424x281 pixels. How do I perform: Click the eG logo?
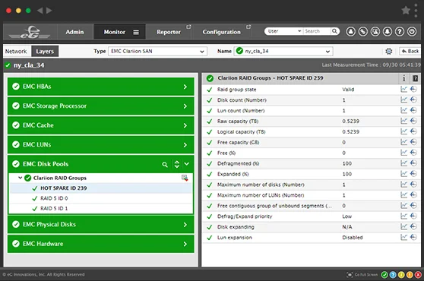[x=30, y=32]
